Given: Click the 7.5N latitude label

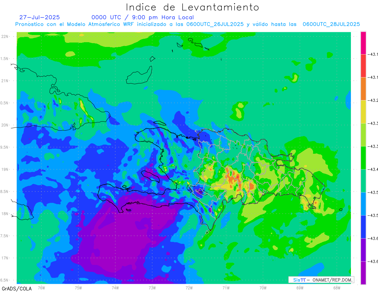Looking at the screenshot, I should (x=4, y=236).
